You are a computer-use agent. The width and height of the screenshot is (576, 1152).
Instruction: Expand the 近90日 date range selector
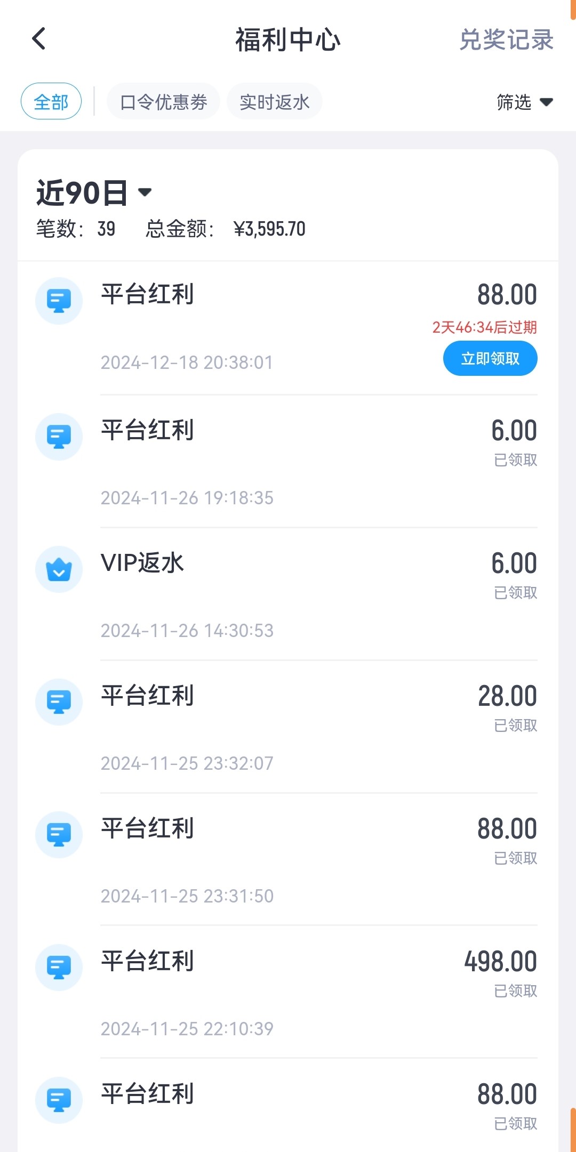click(94, 192)
